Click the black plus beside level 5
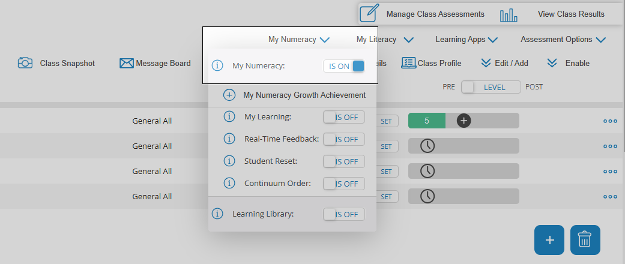 [x=464, y=121]
